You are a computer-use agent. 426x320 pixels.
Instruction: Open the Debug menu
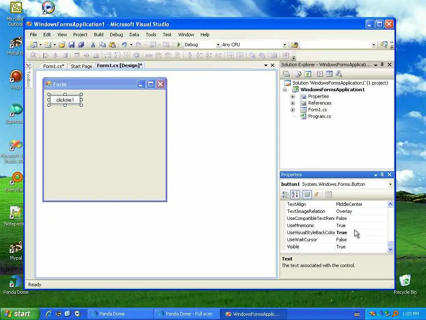[x=116, y=35]
